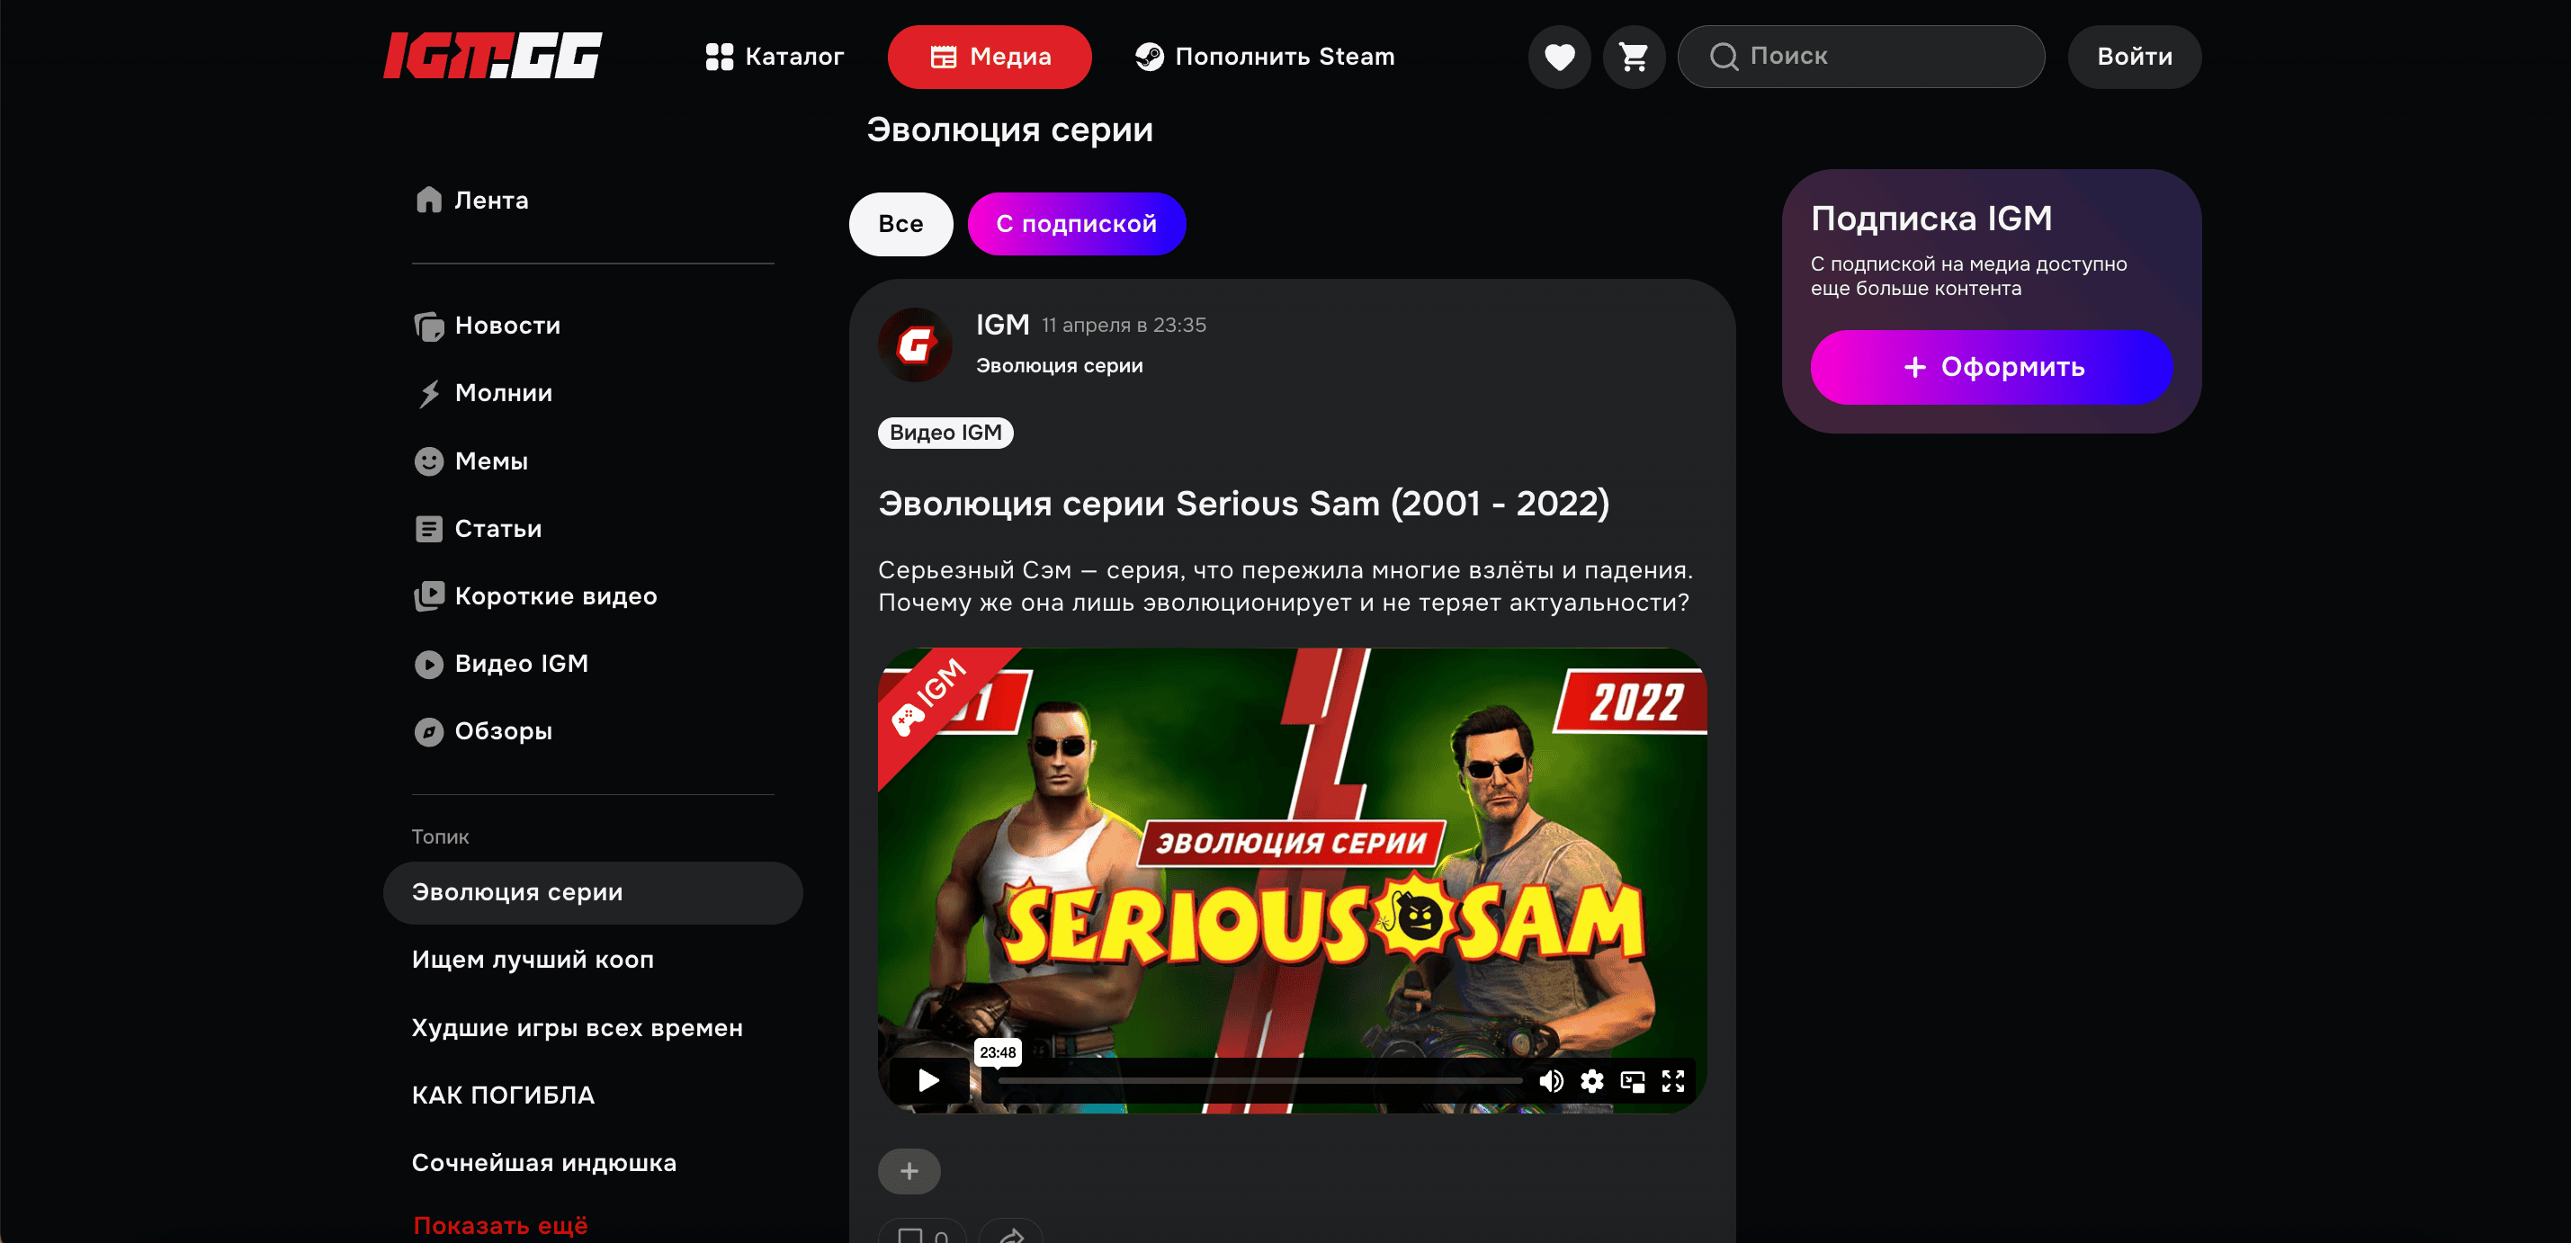Image resolution: width=2571 pixels, height=1243 pixels.
Task: Enable picture-in-picture mode icon
Action: [x=1632, y=1081]
